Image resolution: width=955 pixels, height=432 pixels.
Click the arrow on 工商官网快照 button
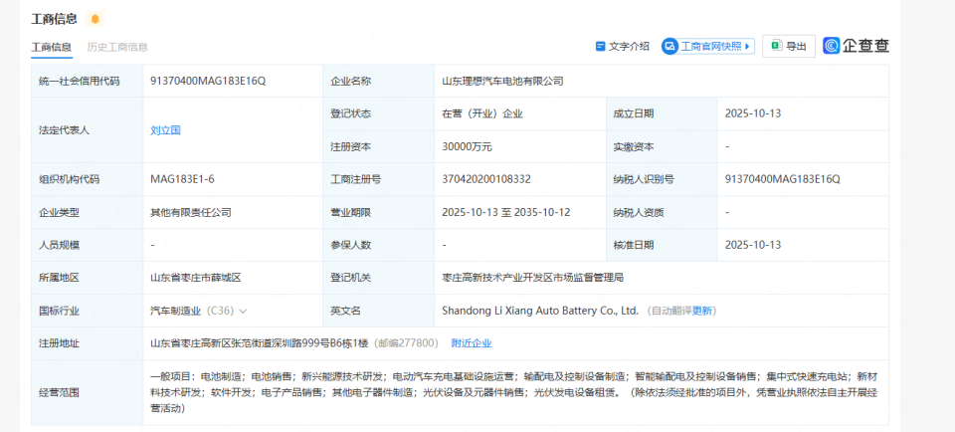click(747, 47)
